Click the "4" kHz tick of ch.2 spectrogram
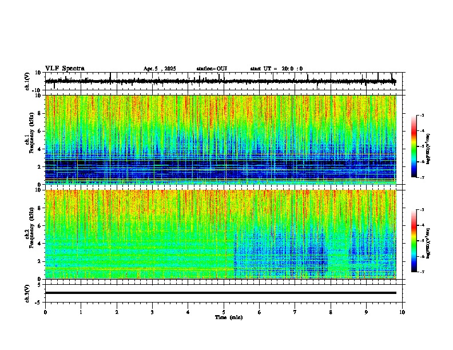This screenshot has width=453, height=350. [39, 244]
